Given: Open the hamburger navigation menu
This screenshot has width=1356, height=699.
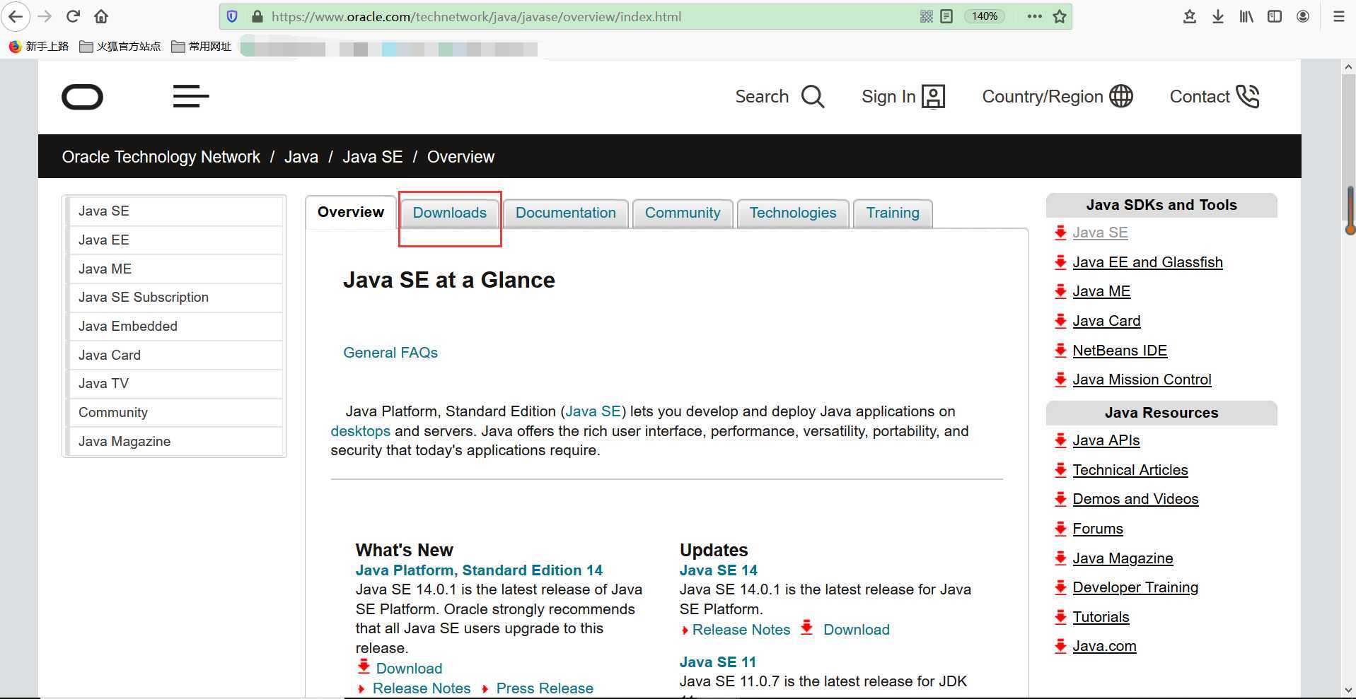Looking at the screenshot, I should pos(191,96).
